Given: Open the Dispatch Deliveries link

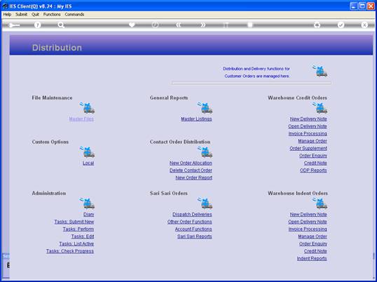Looking at the screenshot, I should click(192, 215).
